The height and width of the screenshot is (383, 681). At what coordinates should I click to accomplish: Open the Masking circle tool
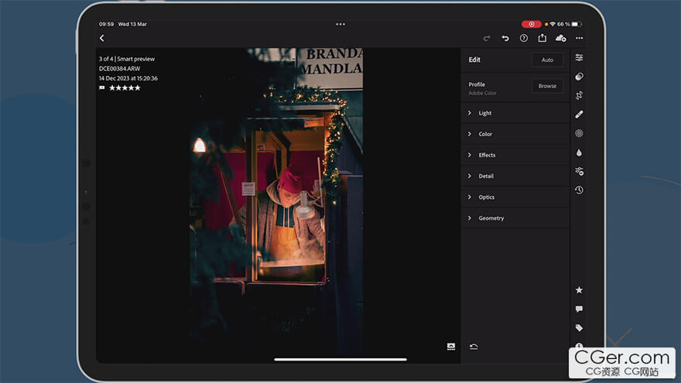click(x=579, y=133)
